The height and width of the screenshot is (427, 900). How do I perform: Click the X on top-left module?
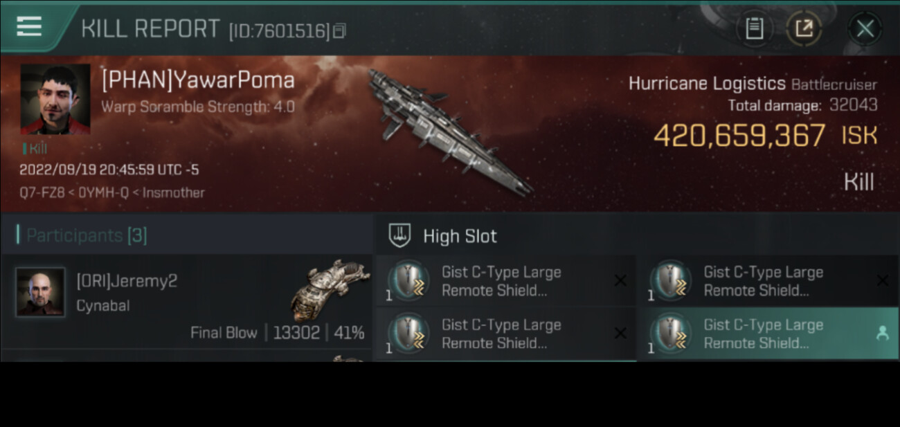620,280
